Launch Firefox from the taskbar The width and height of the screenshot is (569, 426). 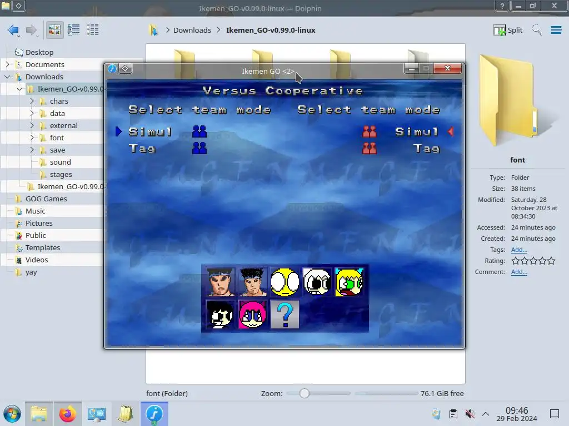[x=67, y=414]
